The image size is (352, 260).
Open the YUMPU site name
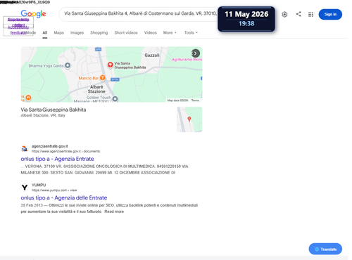(39, 185)
